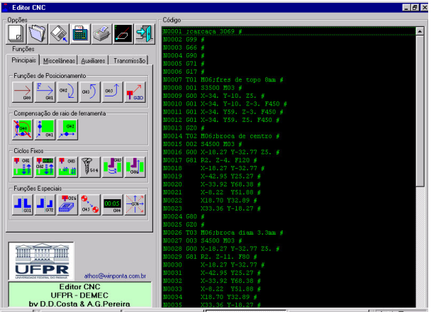Open a file with the folder icon
Image resolution: width=431 pixels, height=314 pixels.
38,34
